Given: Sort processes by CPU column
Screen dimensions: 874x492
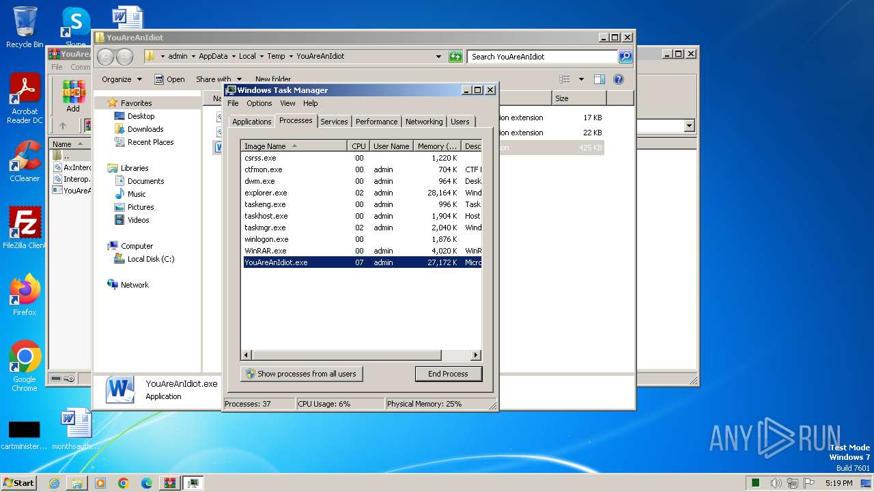Looking at the screenshot, I should tap(358, 146).
